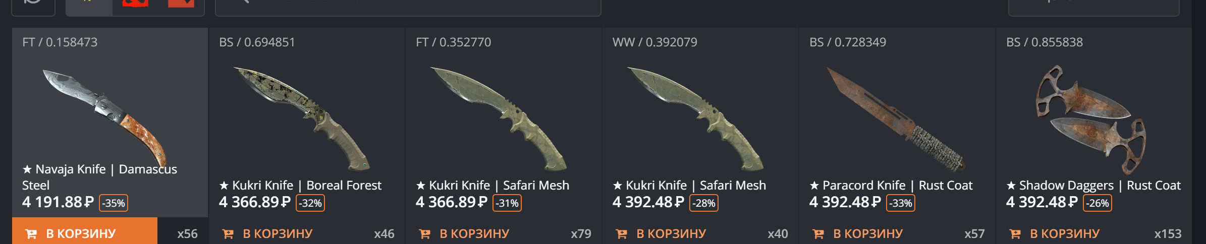The width and height of the screenshot is (1206, 244).
Task: Add Shadow Daggers using В КОРЗИНУ button
Action: coord(1055,233)
